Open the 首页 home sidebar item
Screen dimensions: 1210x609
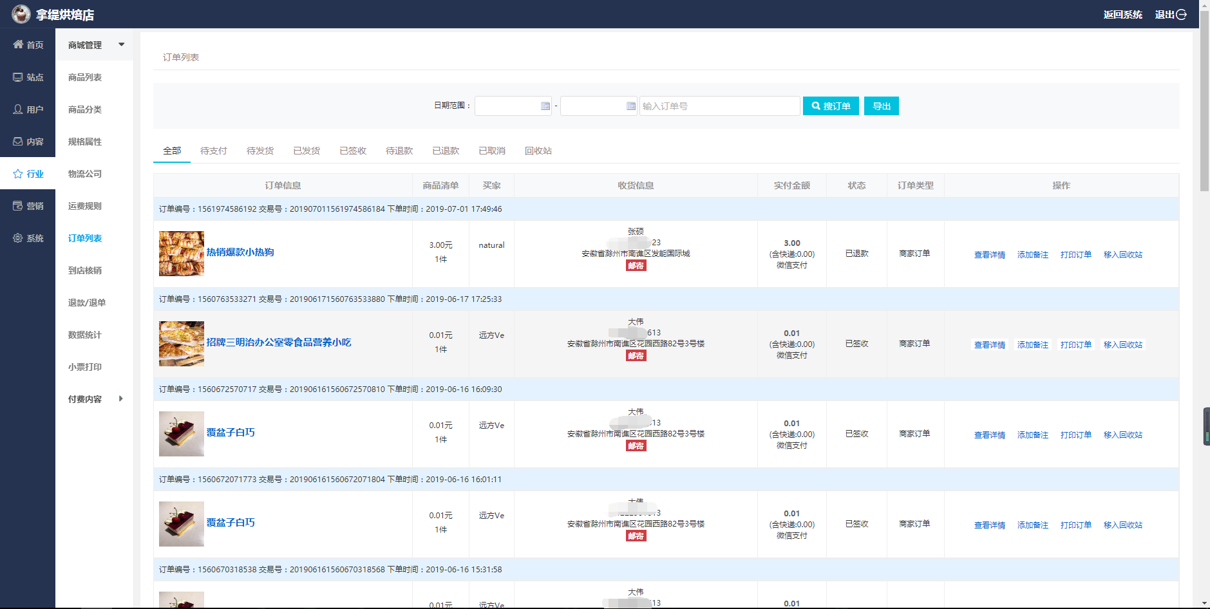(28, 44)
